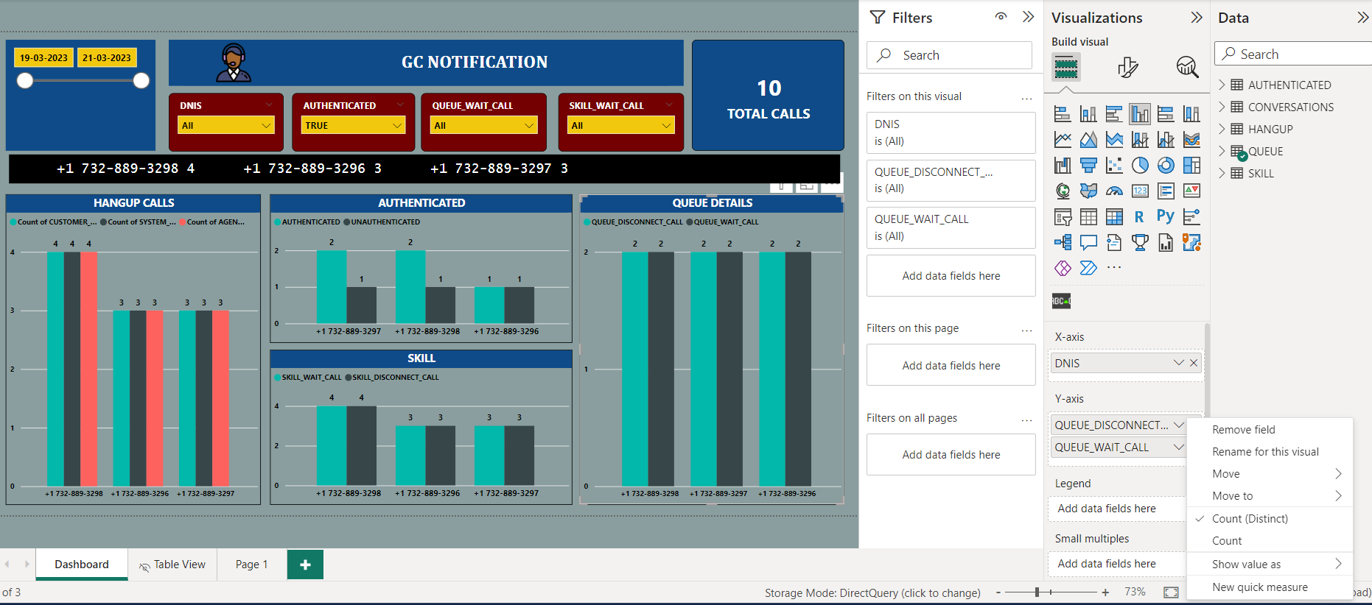Insert the Python visual

click(x=1166, y=216)
